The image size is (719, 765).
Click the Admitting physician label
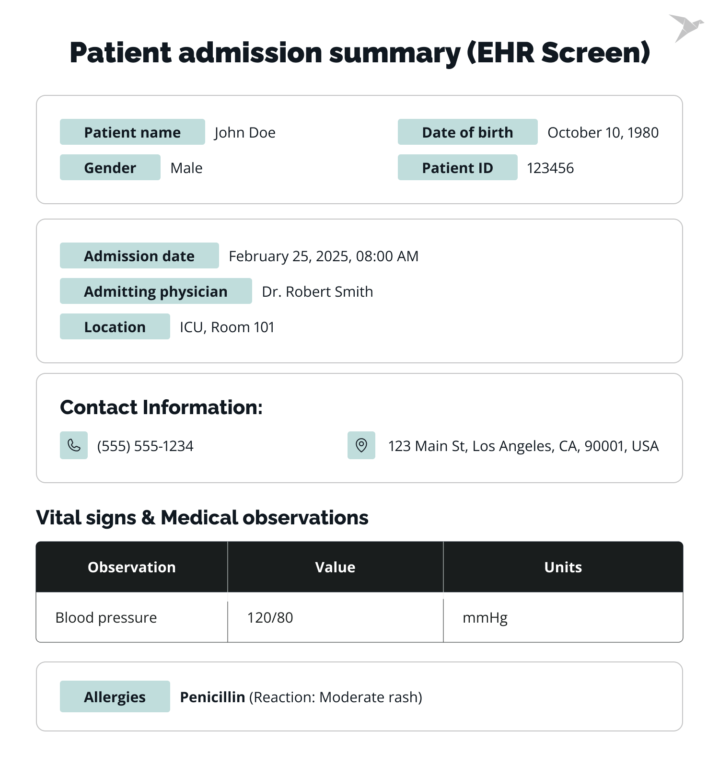pyautogui.click(x=156, y=291)
